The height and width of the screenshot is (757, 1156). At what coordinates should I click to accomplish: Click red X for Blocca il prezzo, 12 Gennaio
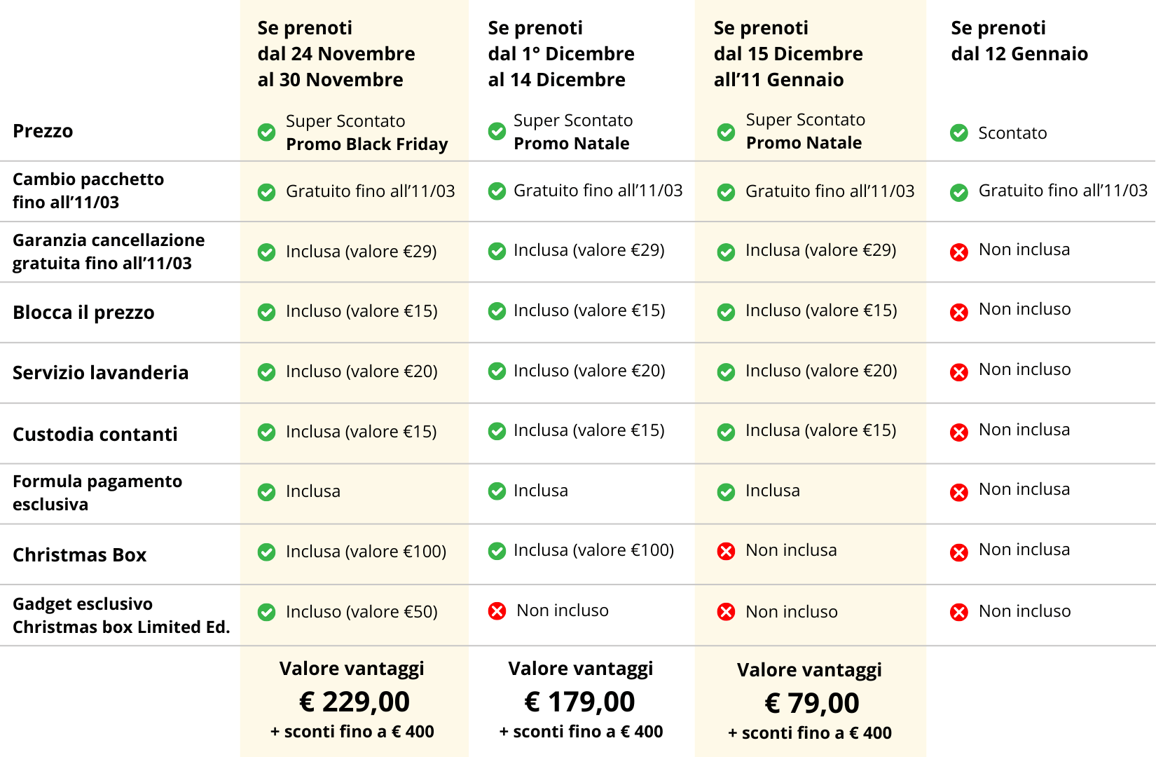[x=958, y=312]
